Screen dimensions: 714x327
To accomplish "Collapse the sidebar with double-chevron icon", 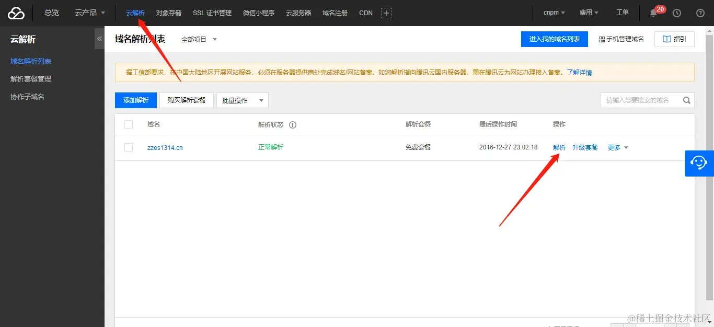I will [x=99, y=39].
